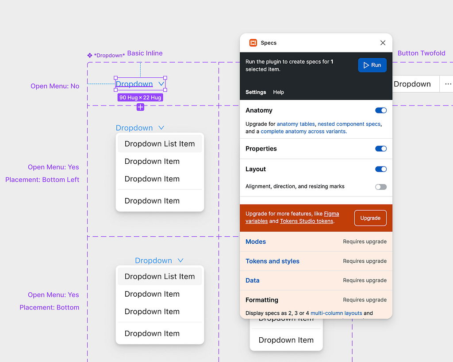Open the Dropdown chevron in Placement: Bottom variant

tap(180, 260)
